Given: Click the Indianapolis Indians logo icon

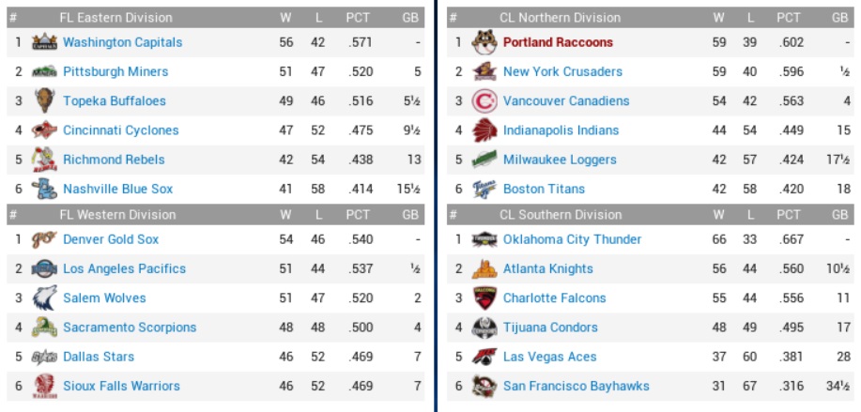Looking at the screenshot, I should (484, 130).
